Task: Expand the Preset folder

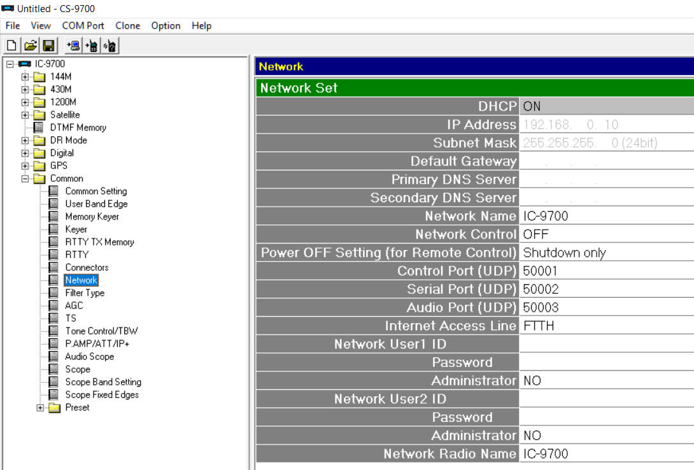Action: pos(40,408)
